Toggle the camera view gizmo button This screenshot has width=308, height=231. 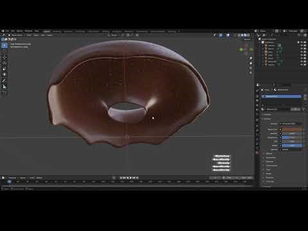251,68
